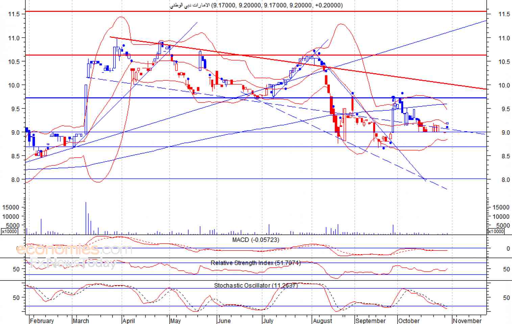
Task: Click the "March" month label
Action: pos(81,321)
